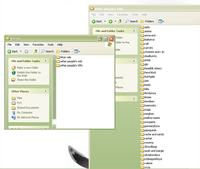
Task: Collapse Other Places panel in back window
Action: click(134, 61)
